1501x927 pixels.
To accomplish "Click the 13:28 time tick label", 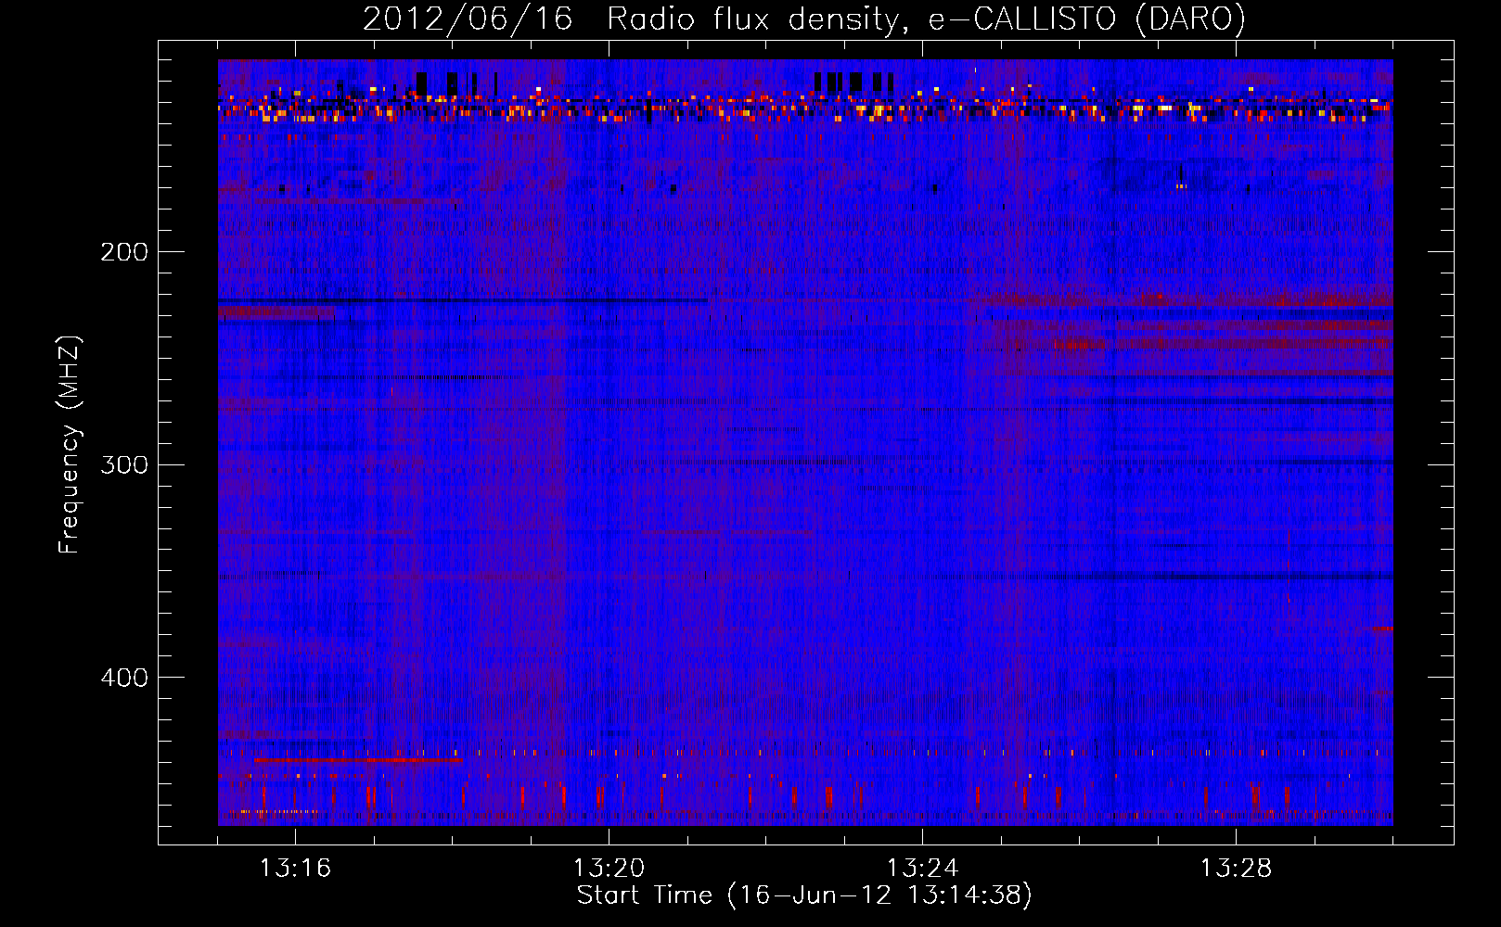I will (x=1236, y=869).
